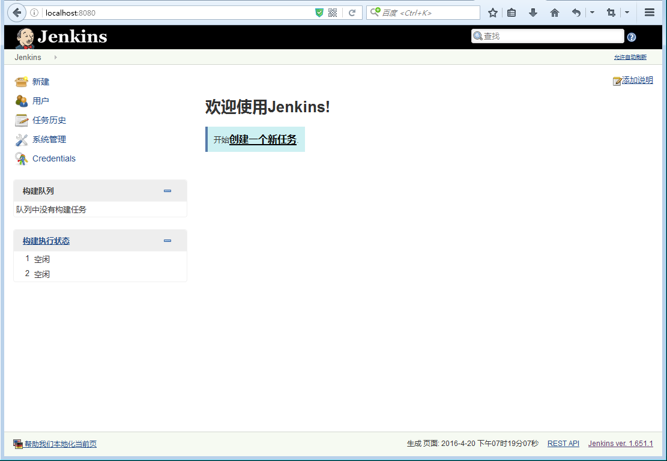The height and width of the screenshot is (461, 667).
Task: Click the 用户 people icon
Action: point(21,101)
